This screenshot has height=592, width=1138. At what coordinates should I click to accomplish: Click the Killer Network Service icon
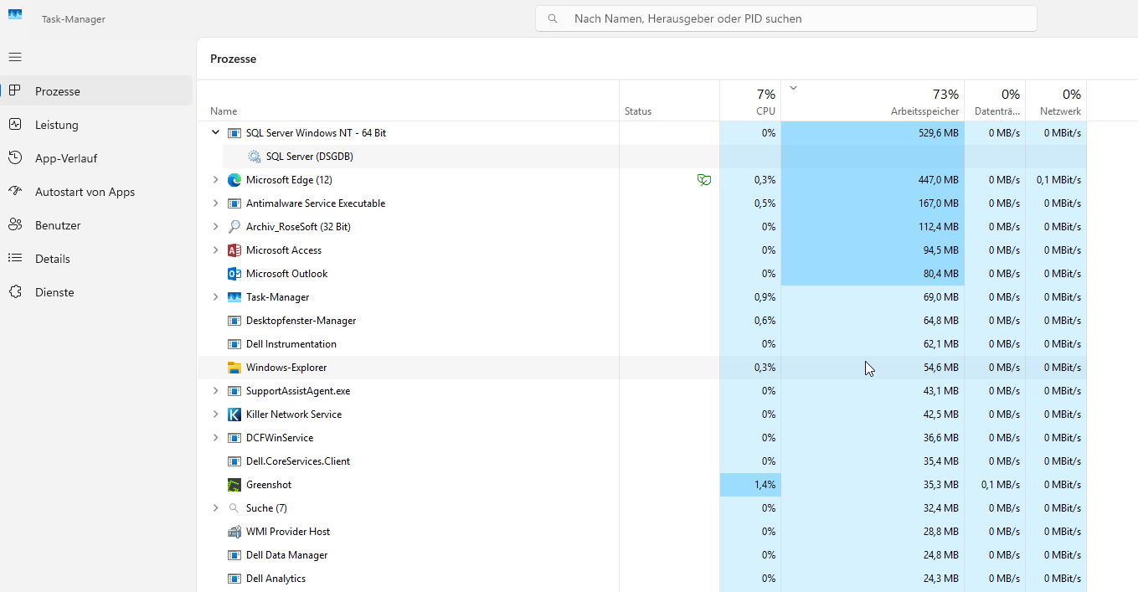click(234, 414)
